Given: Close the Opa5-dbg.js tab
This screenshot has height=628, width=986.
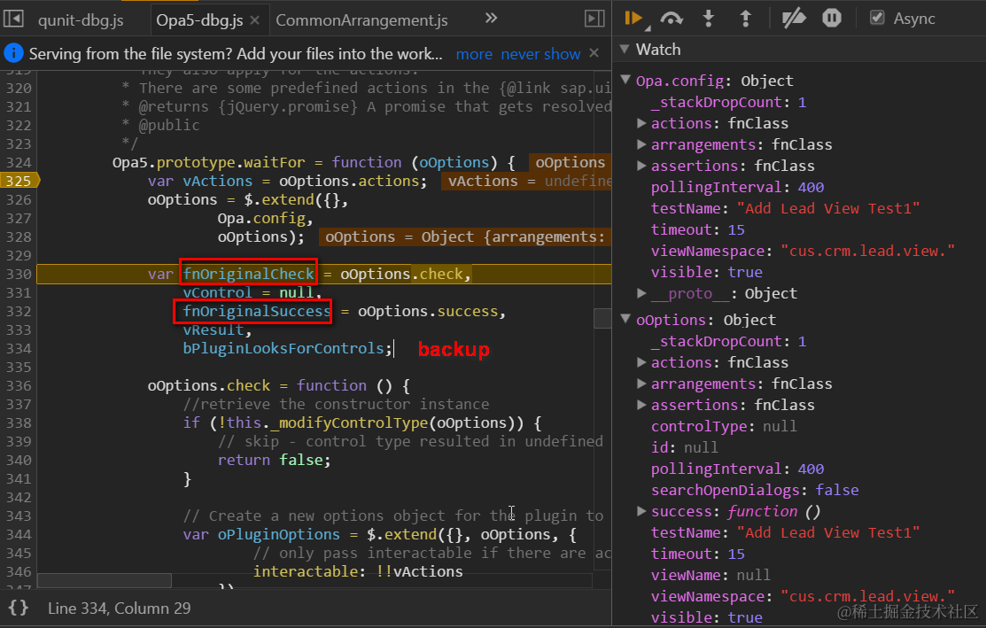Looking at the screenshot, I should tap(254, 20).
